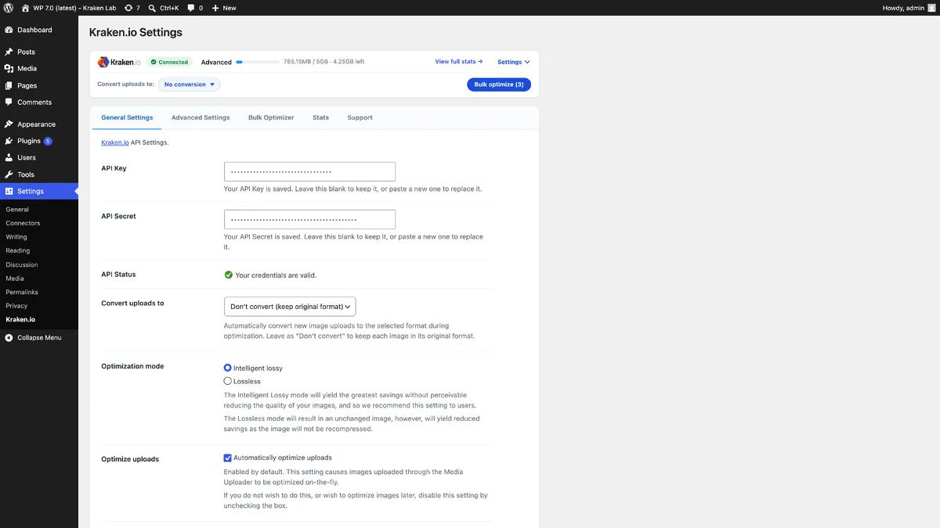Open the No conversion dropdown in header

point(189,84)
